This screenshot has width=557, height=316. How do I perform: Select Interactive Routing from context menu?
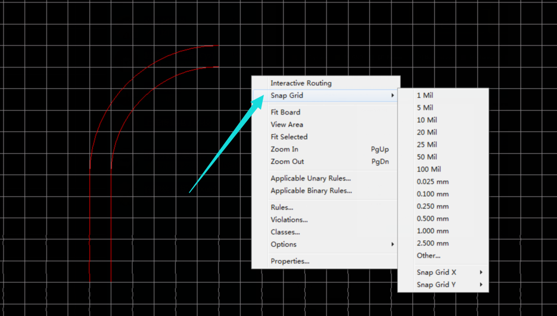tap(301, 83)
